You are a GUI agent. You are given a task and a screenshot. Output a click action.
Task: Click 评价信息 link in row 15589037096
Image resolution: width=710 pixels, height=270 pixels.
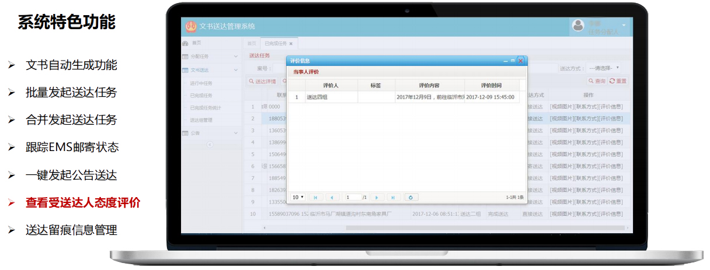point(611,214)
